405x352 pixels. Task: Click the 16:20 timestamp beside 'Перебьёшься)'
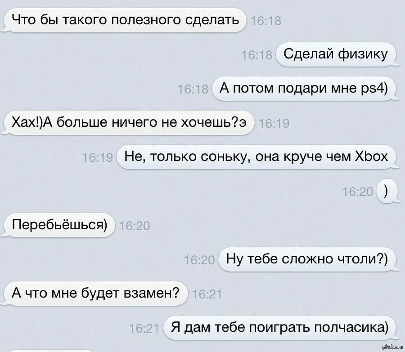point(135,226)
